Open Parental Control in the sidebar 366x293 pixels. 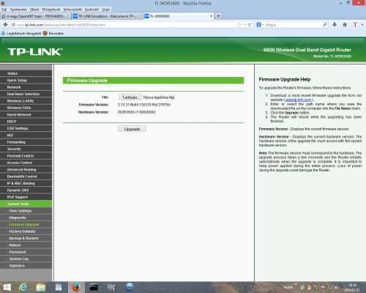coord(26,156)
